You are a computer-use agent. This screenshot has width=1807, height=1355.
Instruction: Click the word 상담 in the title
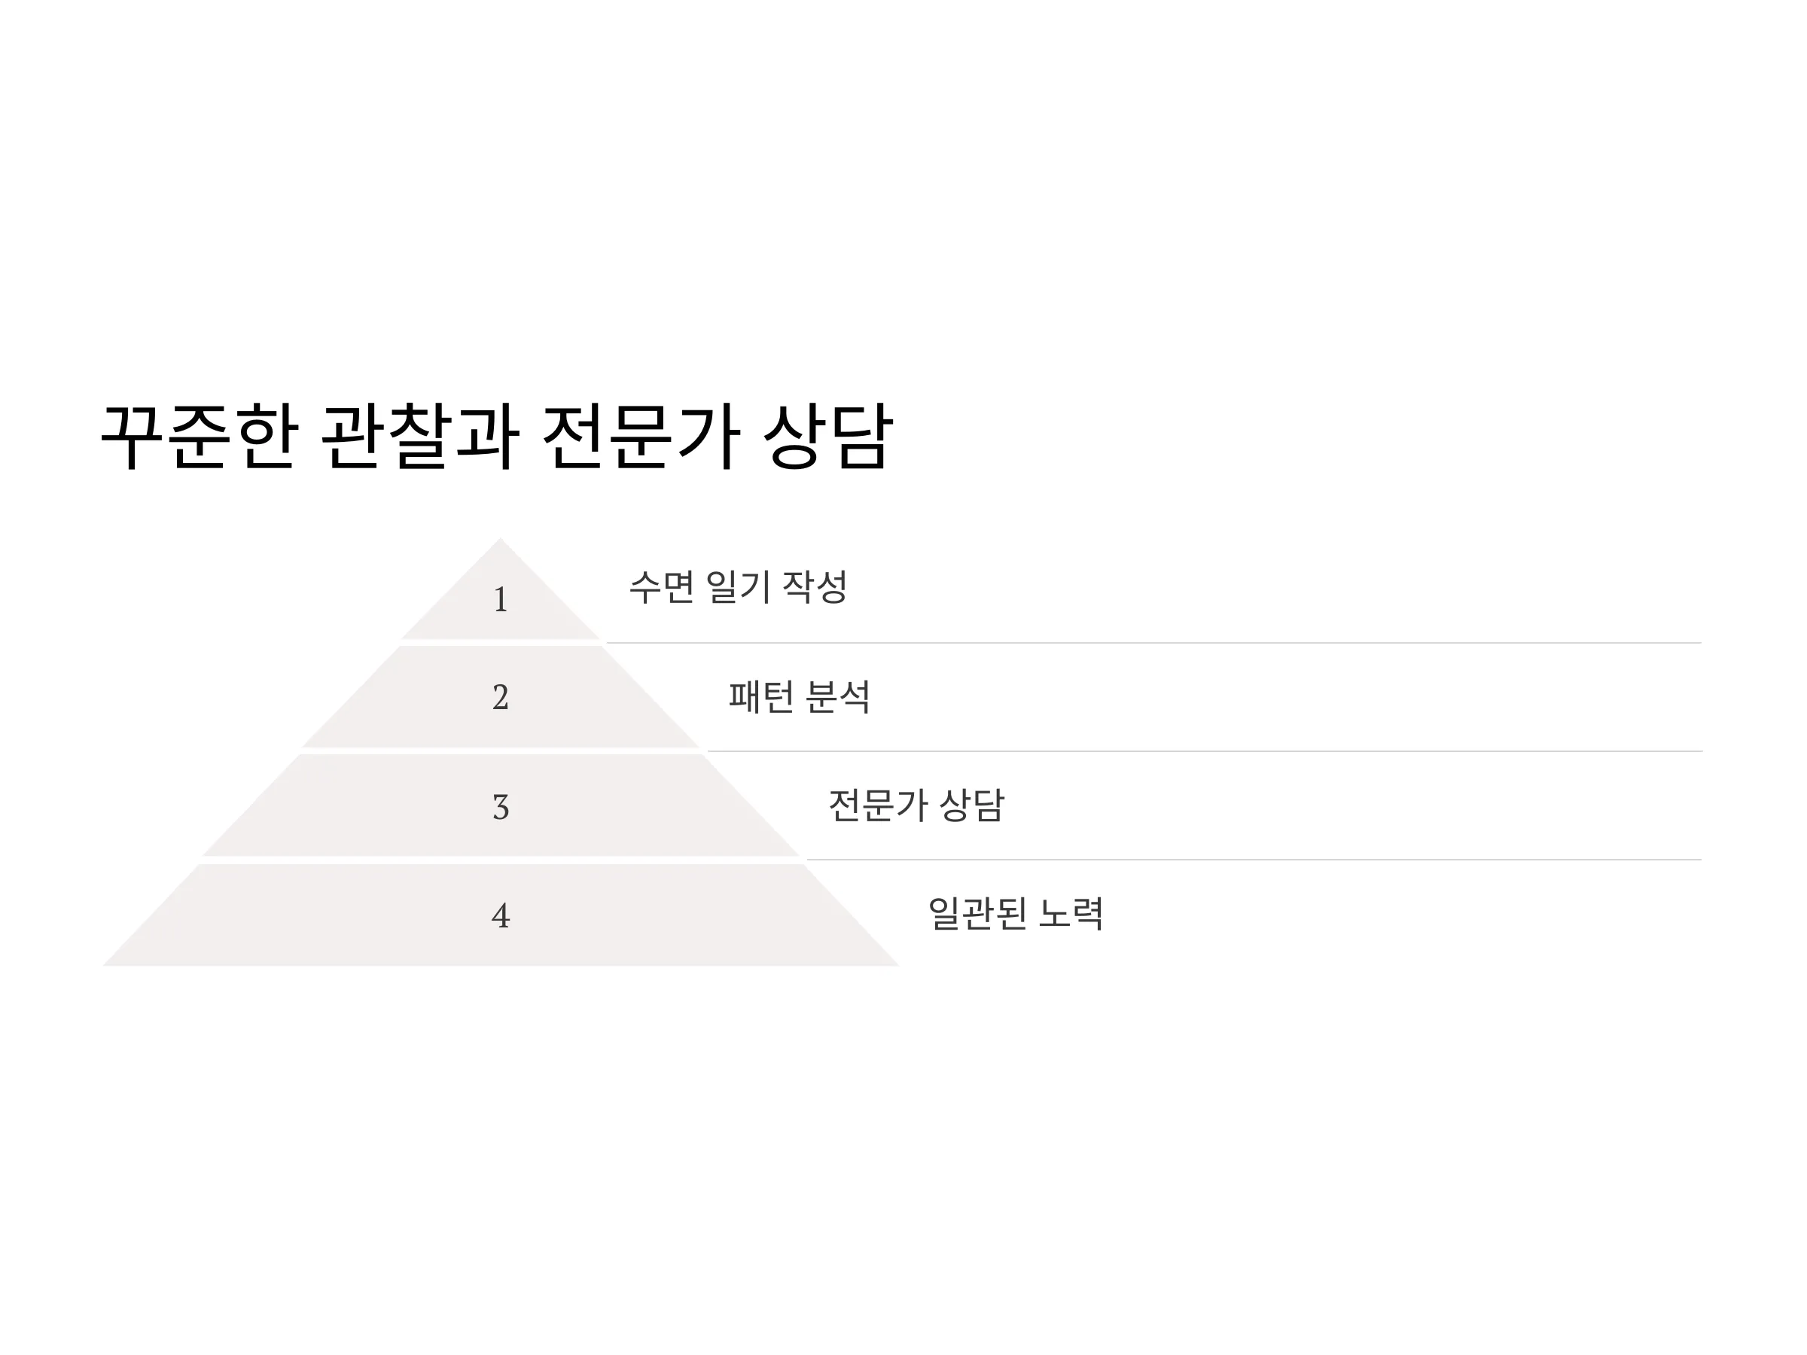(x=828, y=436)
